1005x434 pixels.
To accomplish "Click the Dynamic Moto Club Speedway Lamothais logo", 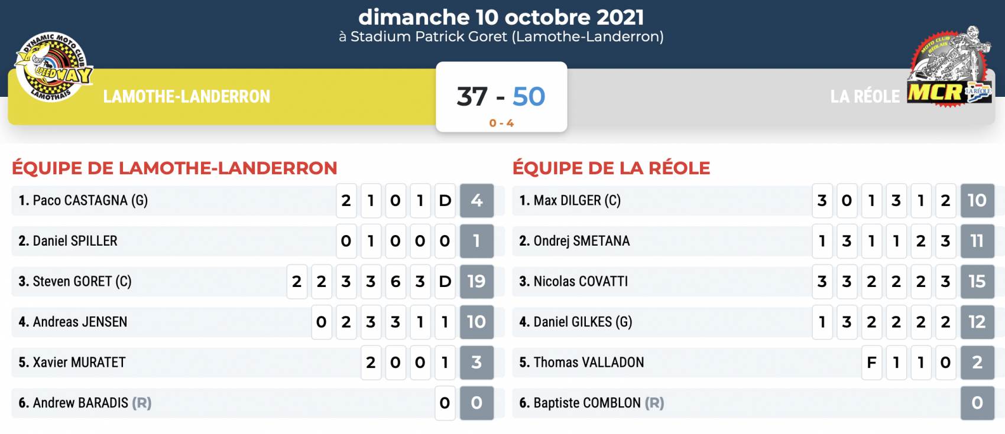I will pyautogui.click(x=52, y=67).
